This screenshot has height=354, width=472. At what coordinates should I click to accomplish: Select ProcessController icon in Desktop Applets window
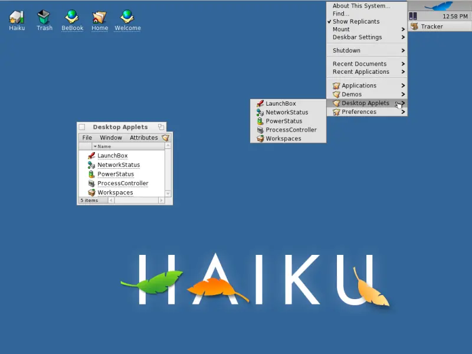pos(91,183)
